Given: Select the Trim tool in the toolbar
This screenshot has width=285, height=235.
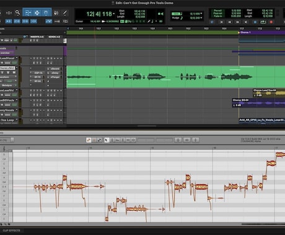Looking at the screenshot, I should pyautogui.click(x=28, y=13).
